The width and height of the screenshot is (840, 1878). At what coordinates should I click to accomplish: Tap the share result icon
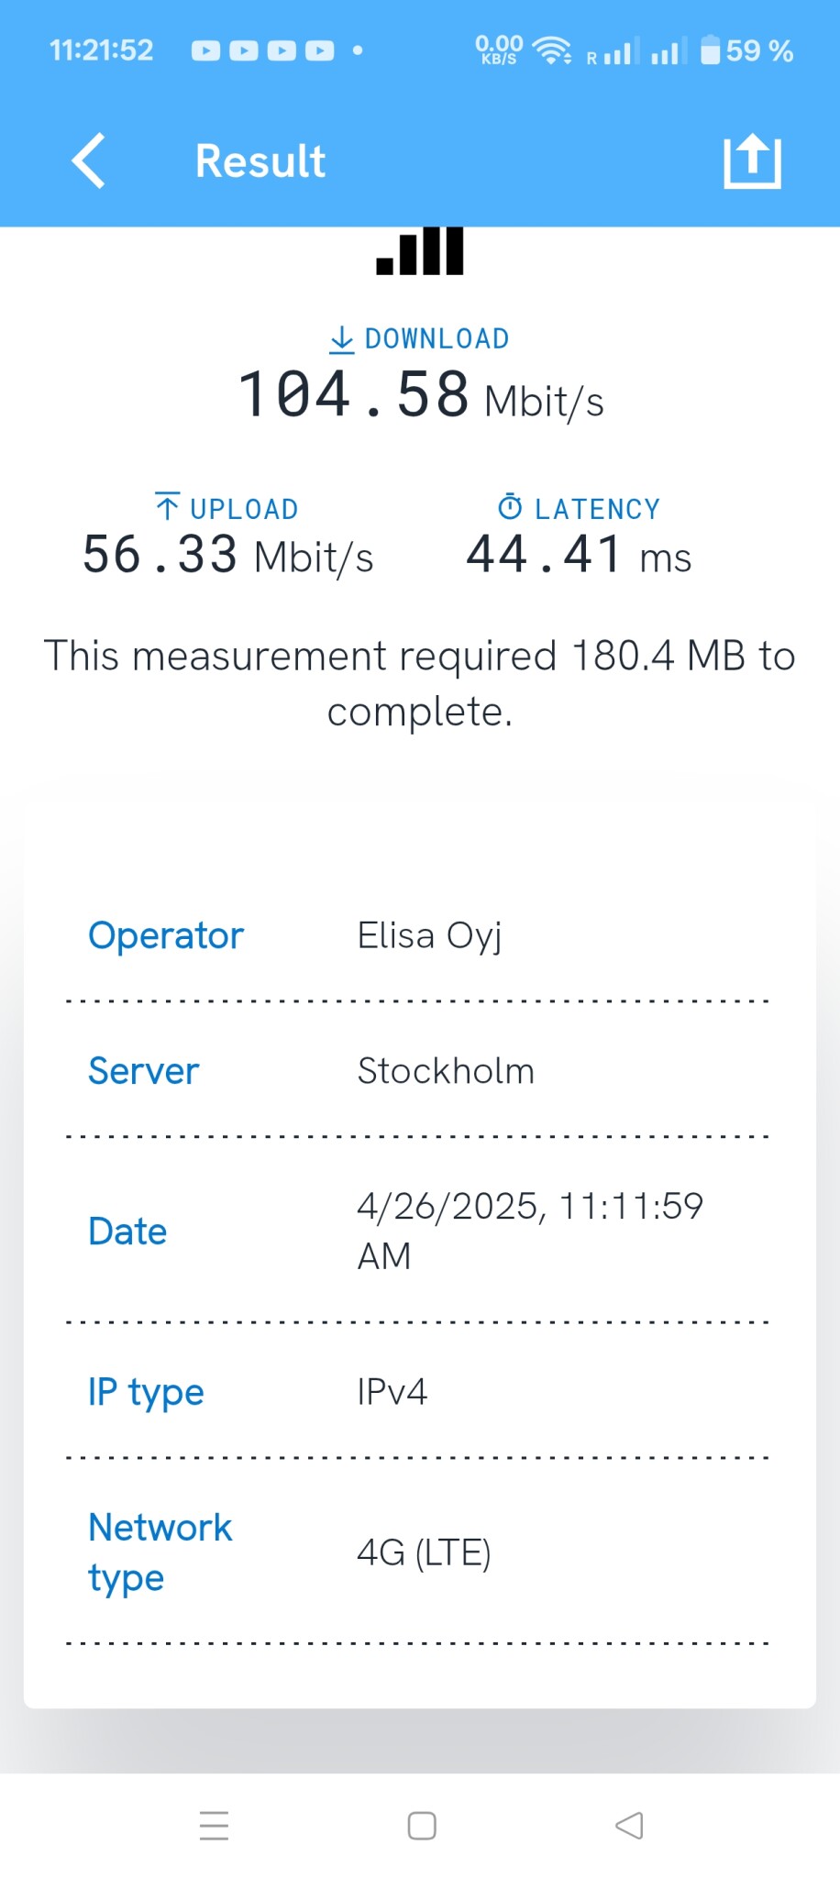[752, 161]
